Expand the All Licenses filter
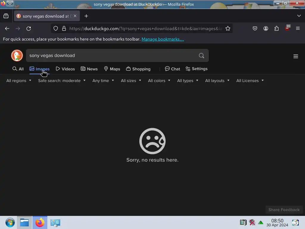This screenshot has height=229, width=305. coord(250,81)
